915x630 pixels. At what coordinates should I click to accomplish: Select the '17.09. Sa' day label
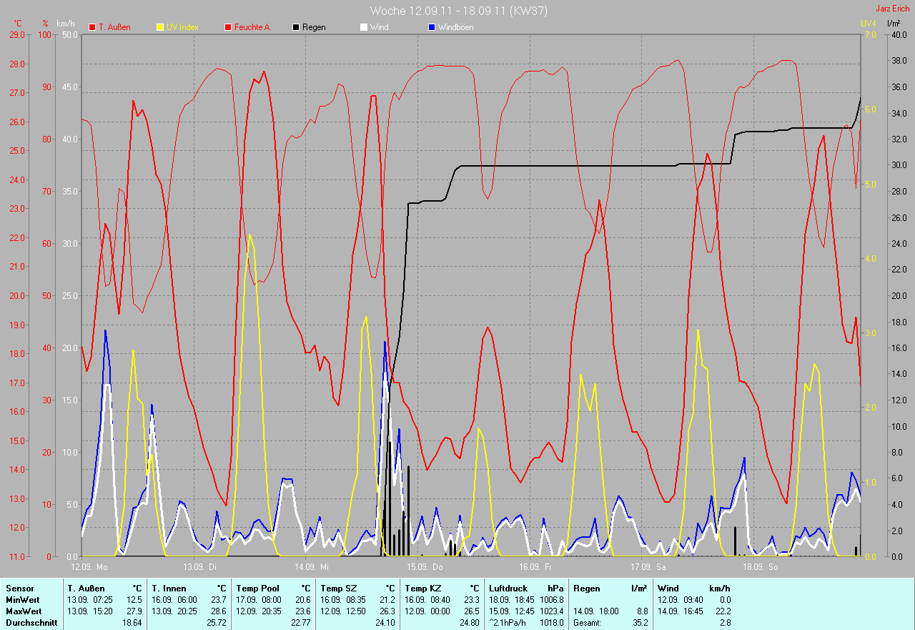tap(648, 567)
